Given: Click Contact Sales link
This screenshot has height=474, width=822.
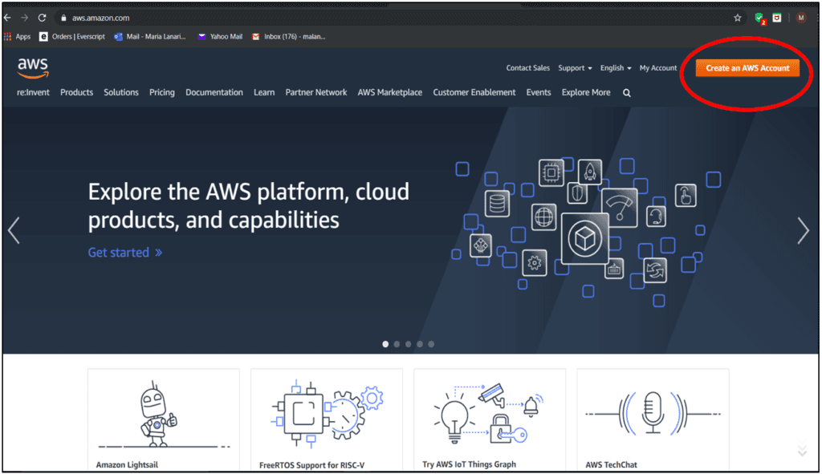Looking at the screenshot, I should (x=528, y=68).
